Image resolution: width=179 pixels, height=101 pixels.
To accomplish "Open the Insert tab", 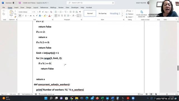I will [x=16, y=8].
